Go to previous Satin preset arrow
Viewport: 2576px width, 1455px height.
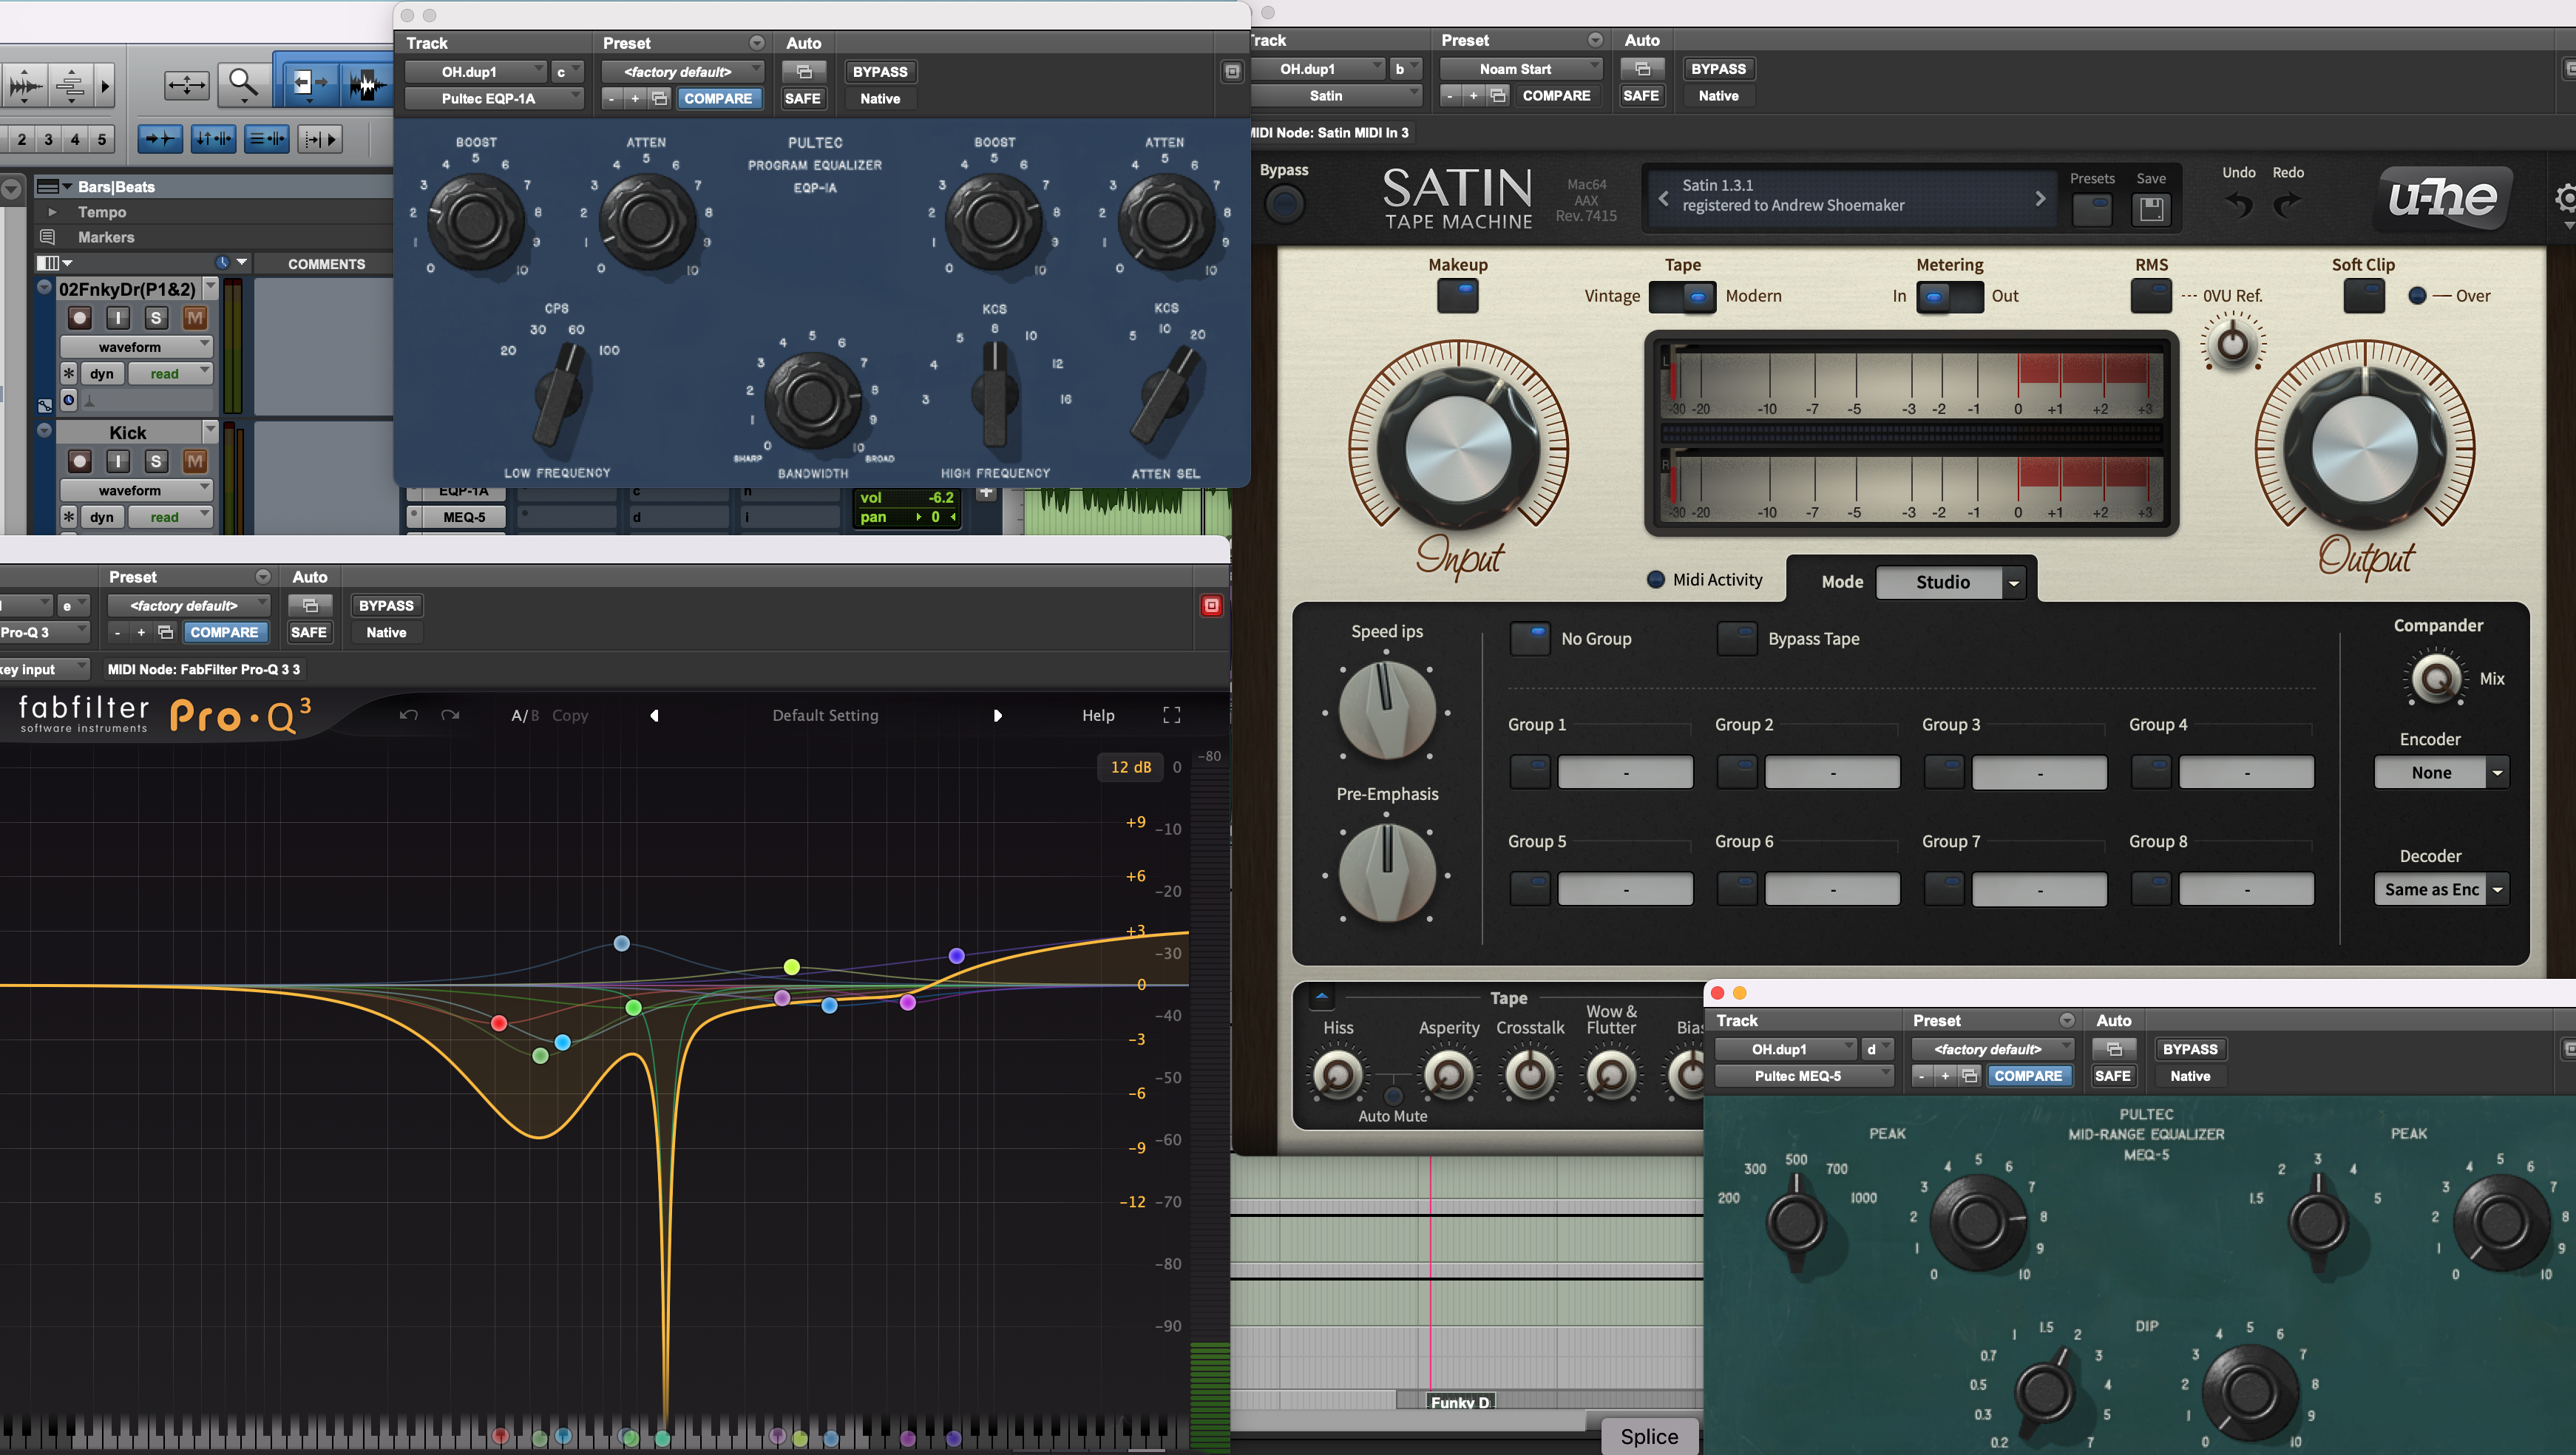pos(1664,198)
